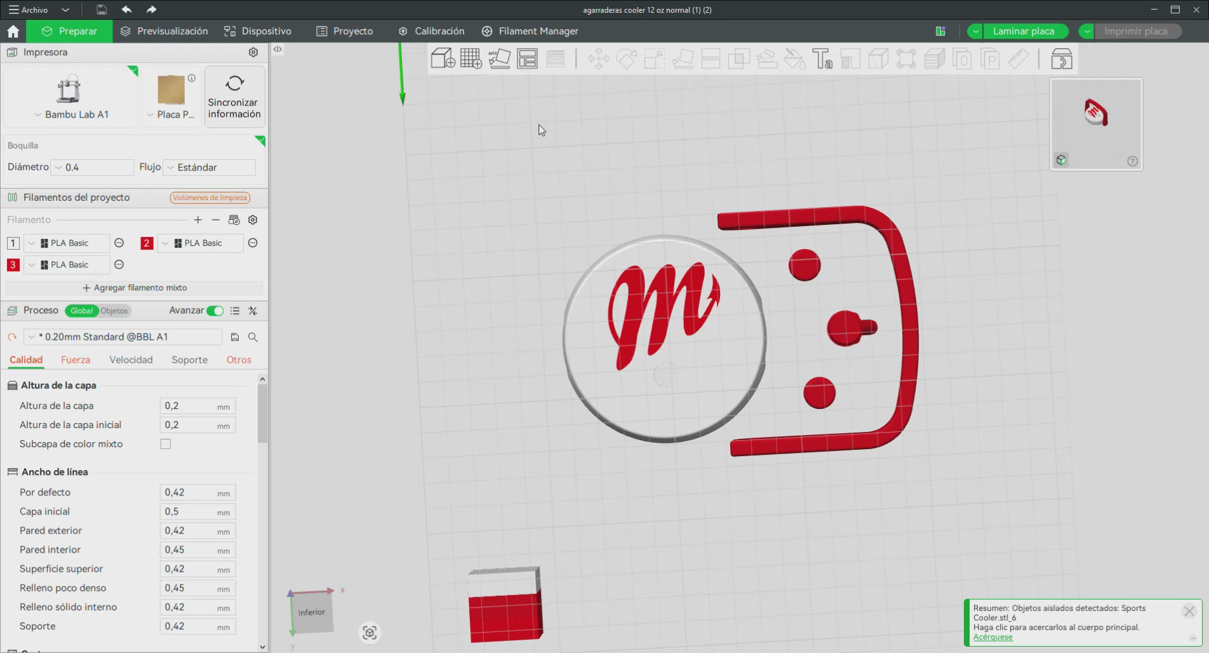Switch to the Previsualización tab

(164, 31)
